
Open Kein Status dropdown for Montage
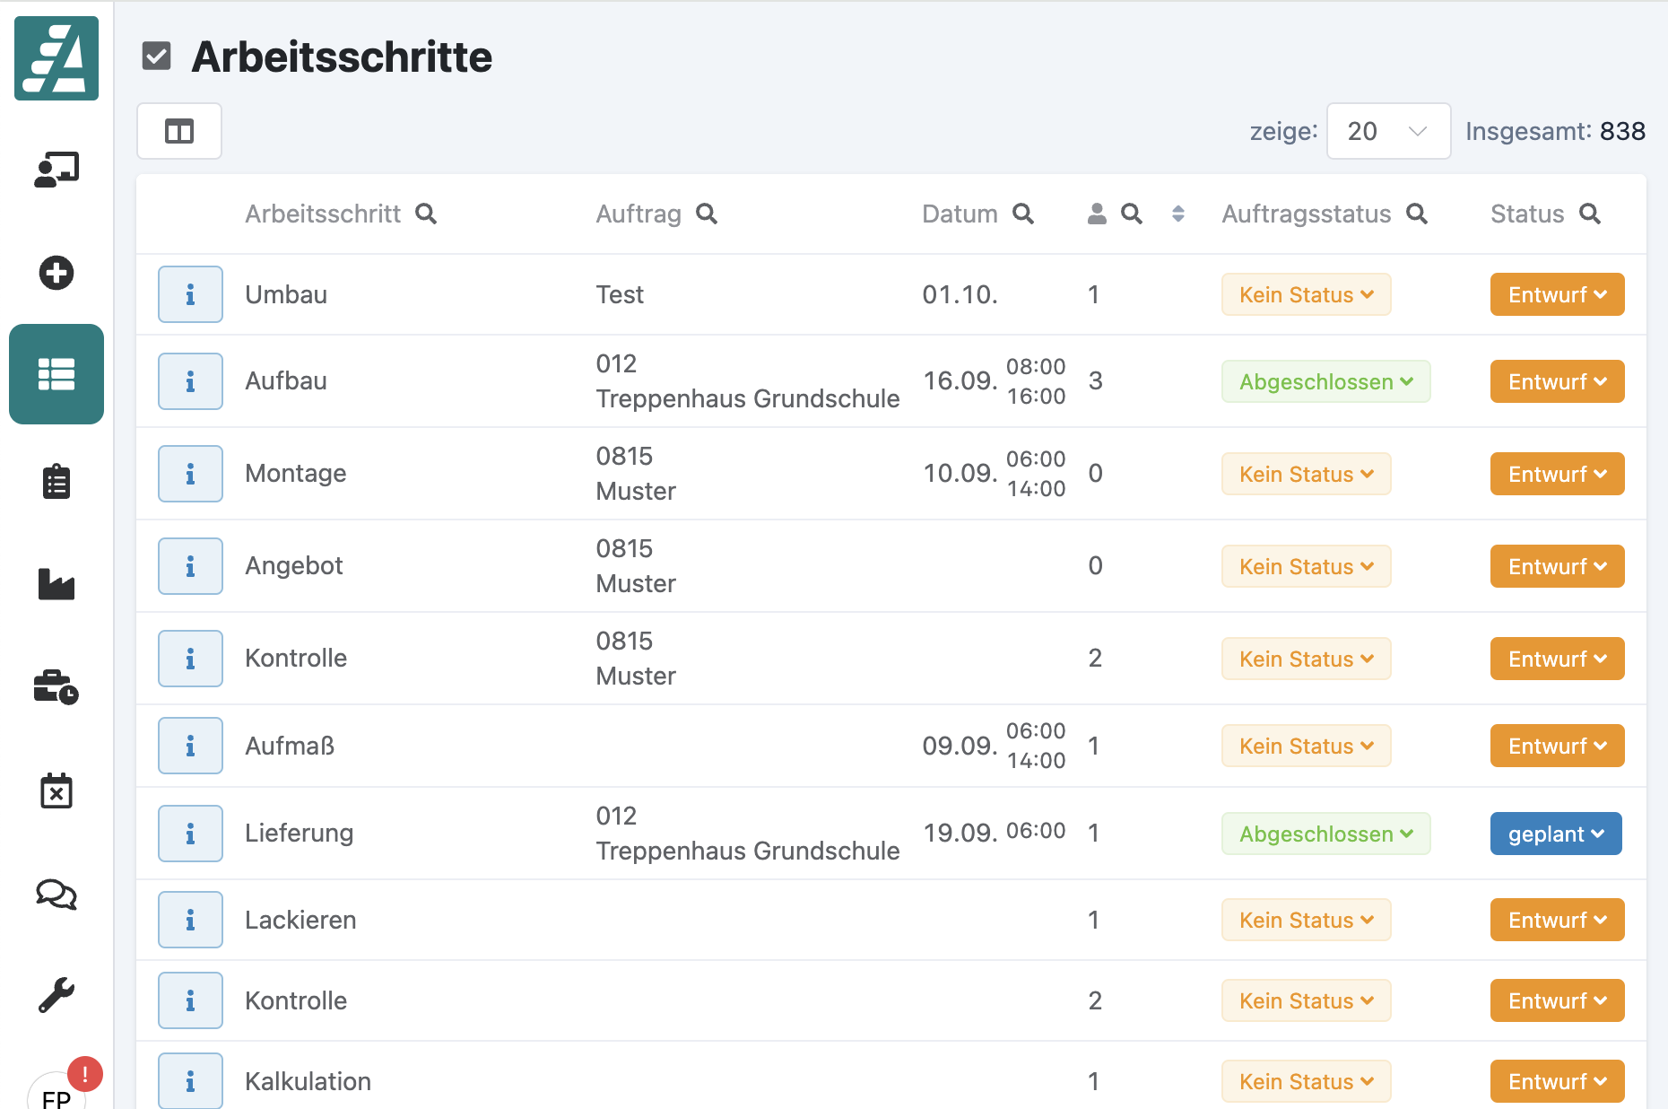coord(1306,474)
